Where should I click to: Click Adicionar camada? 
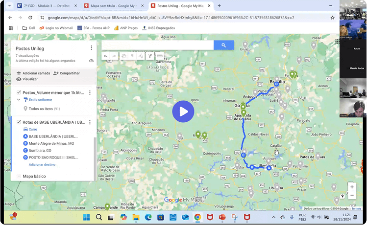coord(33,73)
